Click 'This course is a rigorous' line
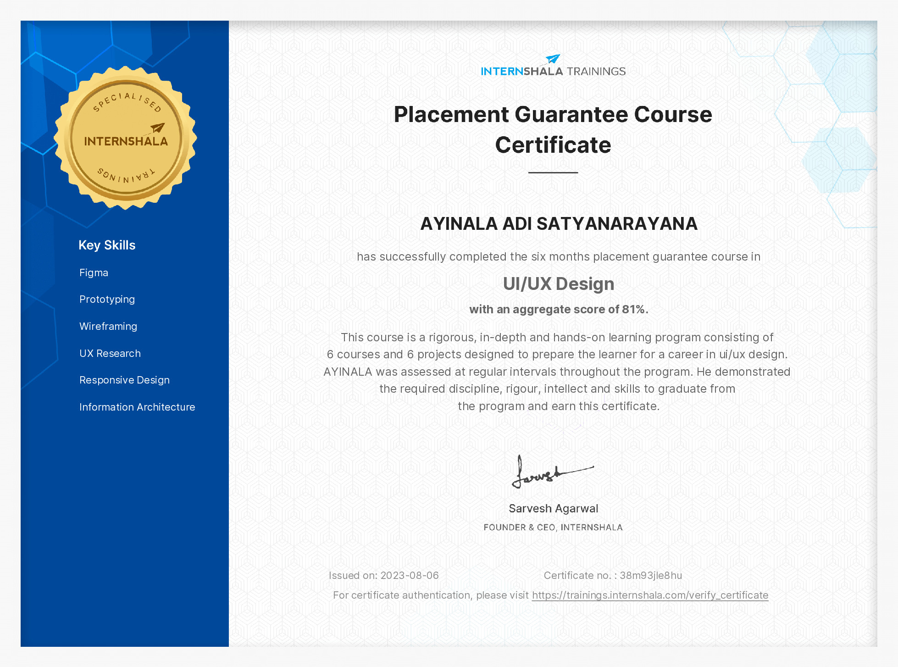The image size is (898, 667). (557, 338)
